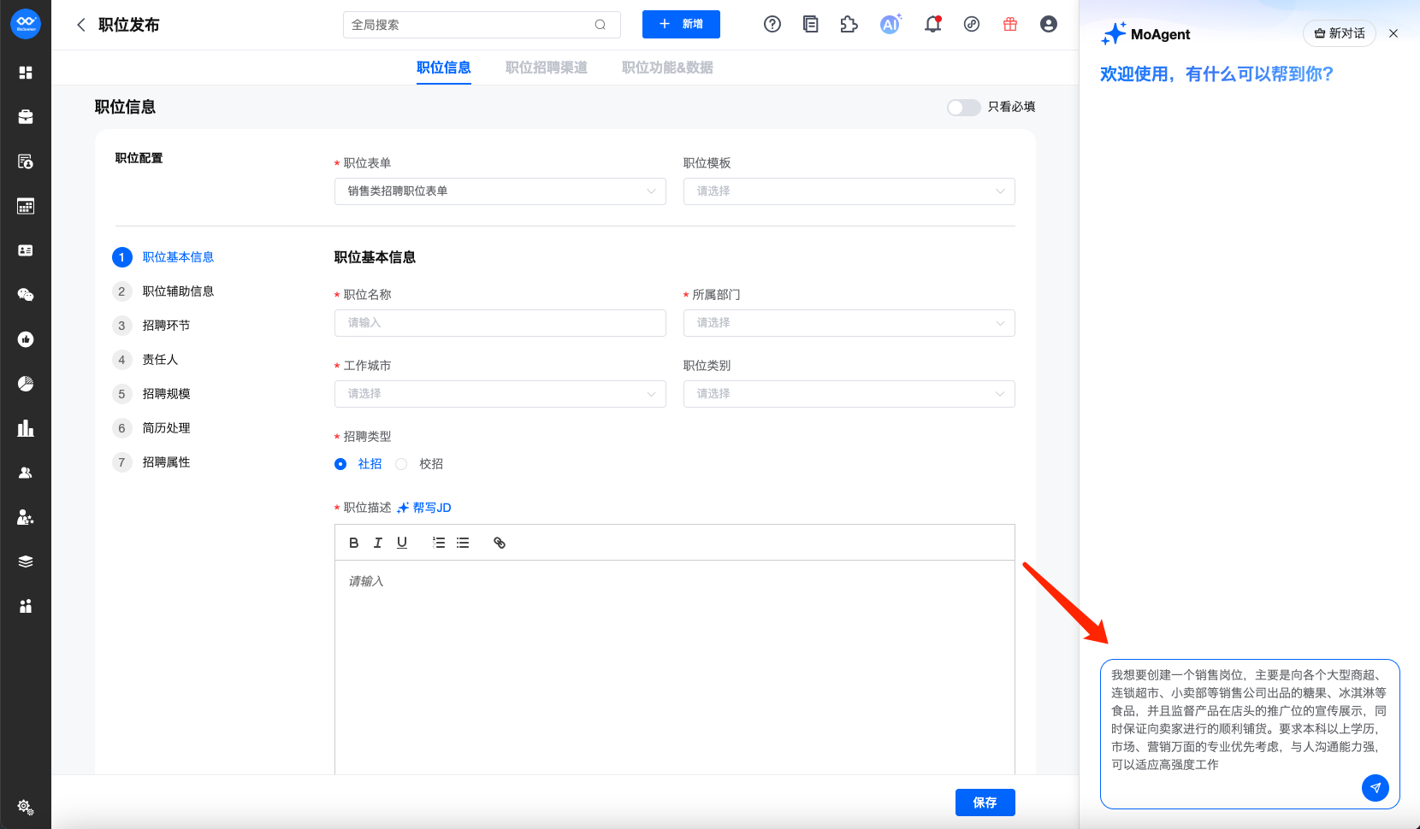This screenshot has height=829, width=1420.
Task: Open the AI assistant icon in header
Action: [x=890, y=24]
